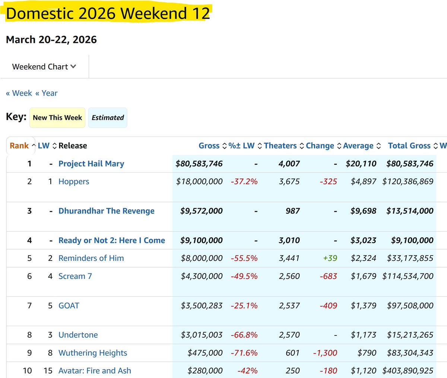This screenshot has height=378, width=447.
Task: Click Scream 7 total gross $114,534,700
Action: tap(408, 277)
